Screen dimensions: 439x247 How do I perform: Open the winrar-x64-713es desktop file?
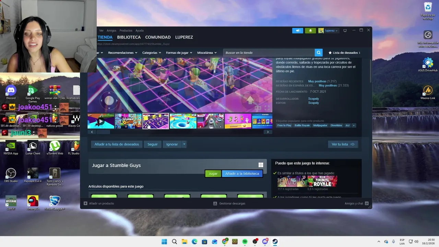[55, 93]
